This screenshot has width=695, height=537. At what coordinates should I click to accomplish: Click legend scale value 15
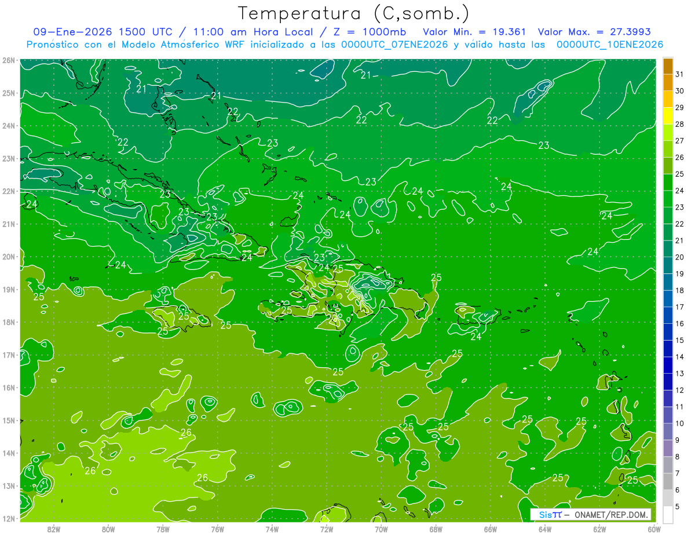click(x=680, y=340)
